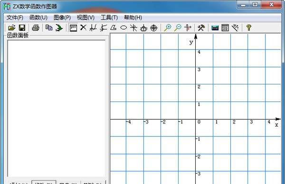Select the curve-on-axis function plot tool

(x=93, y=28)
